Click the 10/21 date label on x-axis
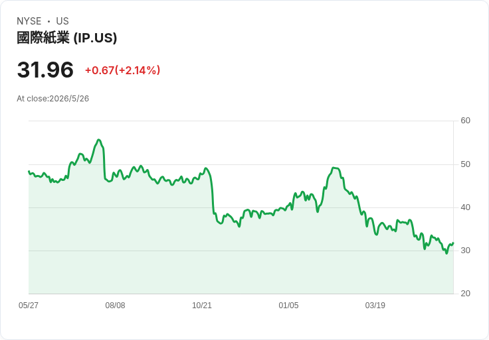Image resolution: width=489 pixels, height=340 pixels. point(202,305)
